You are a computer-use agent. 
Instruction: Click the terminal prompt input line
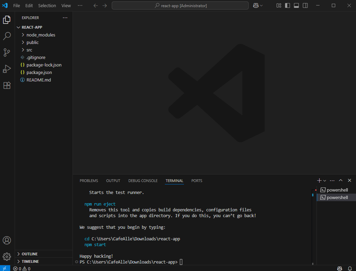(131, 262)
